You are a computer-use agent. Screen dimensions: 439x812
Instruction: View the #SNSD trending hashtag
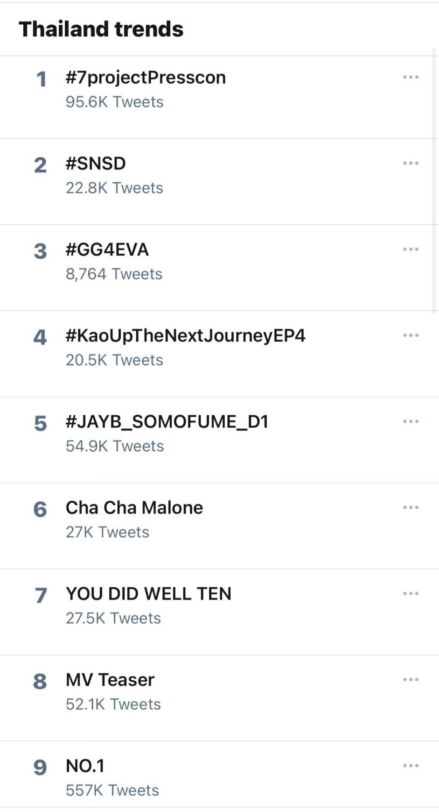pyautogui.click(x=96, y=164)
